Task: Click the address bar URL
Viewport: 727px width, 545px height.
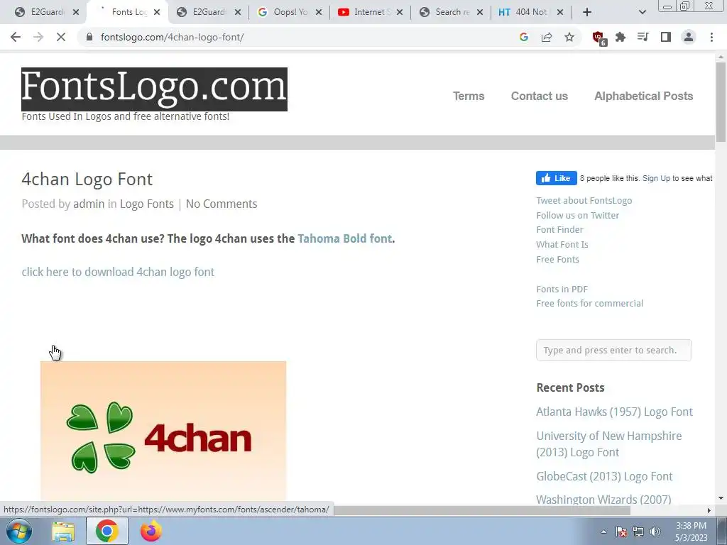Action: (172, 37)
